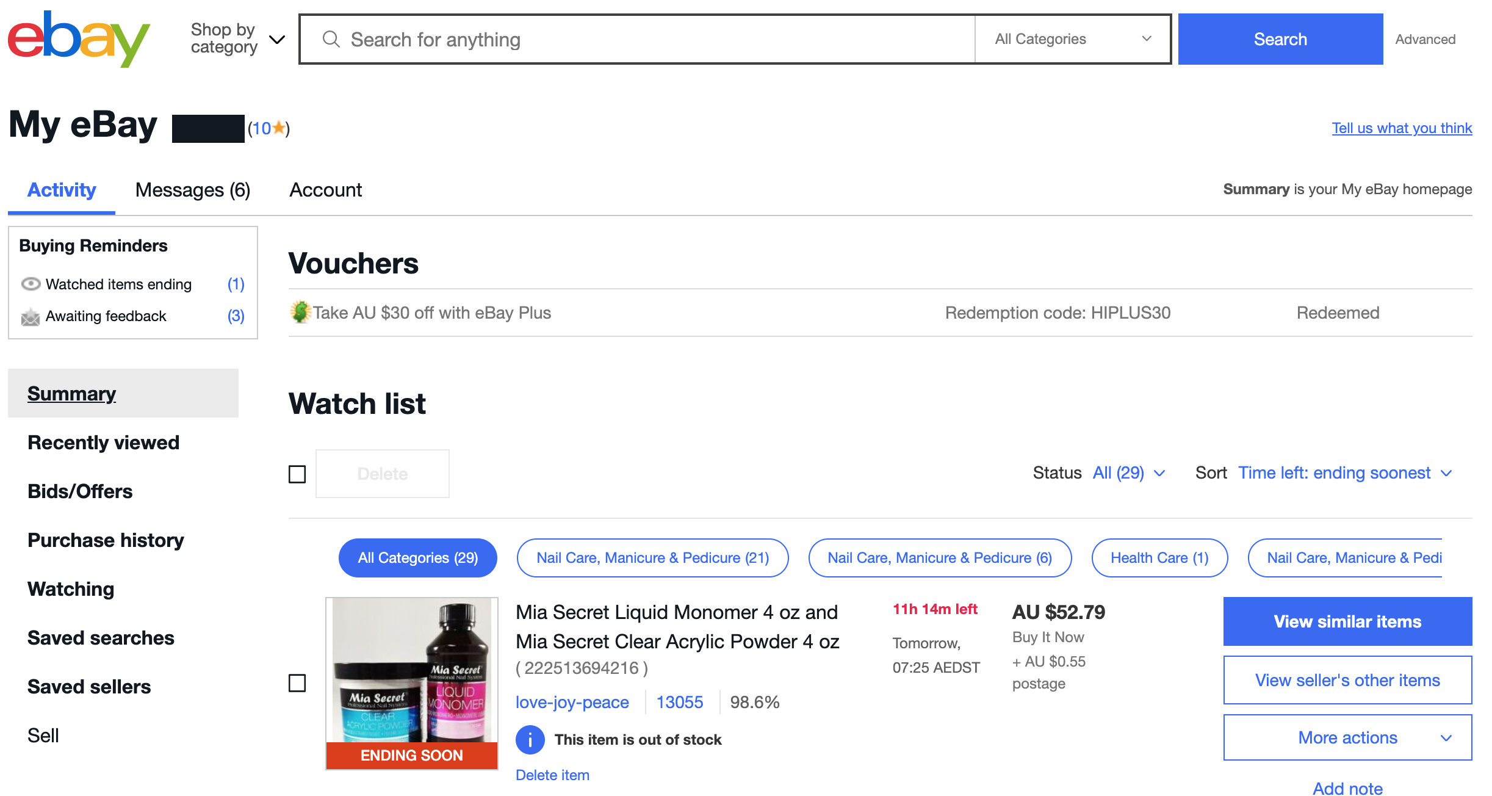
Task: Click the Watched items ending count (1)
Action: click(x=236, y=284)
